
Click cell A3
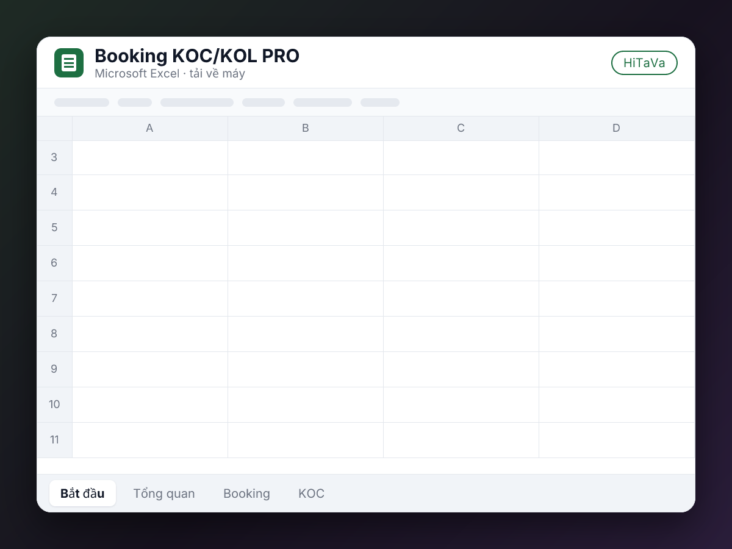pos(150,157)
